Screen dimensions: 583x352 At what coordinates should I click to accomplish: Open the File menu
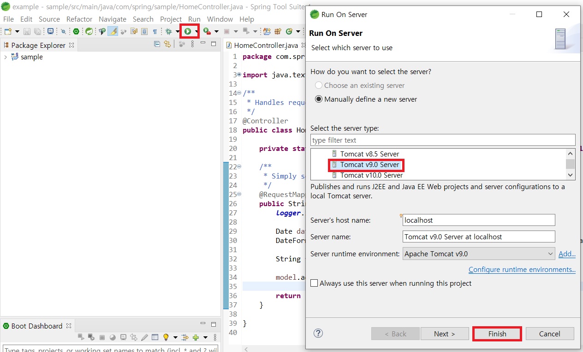pyautogui.click(x=8, y=19)
